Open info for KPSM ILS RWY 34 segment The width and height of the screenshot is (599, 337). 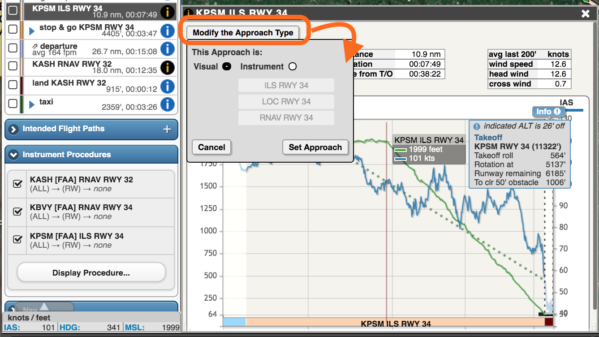pyautogui.click(x=167, y=11)
